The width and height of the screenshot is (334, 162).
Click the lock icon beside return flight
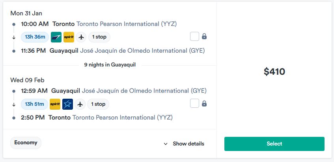204,103
